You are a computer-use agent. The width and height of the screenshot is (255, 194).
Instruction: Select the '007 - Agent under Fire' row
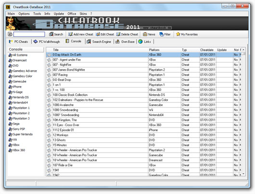coord(144,60)
